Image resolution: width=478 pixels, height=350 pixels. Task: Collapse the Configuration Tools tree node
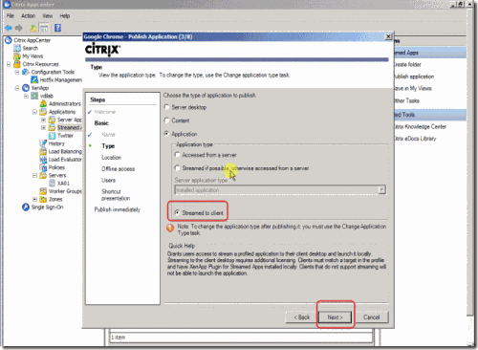(17, 72)
